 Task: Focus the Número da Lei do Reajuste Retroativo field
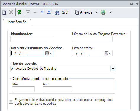(x=92, y=39)
